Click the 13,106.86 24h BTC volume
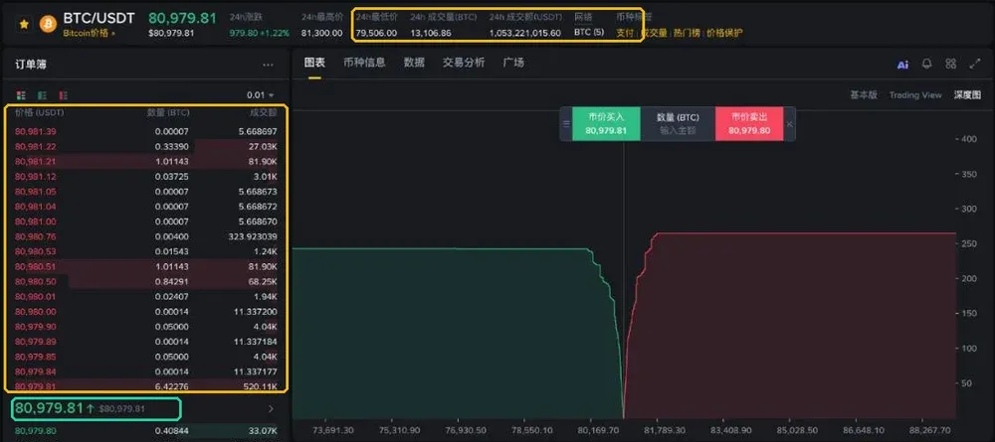This screenshot has width=995, height=442. pyautogui.click(x=431, y=33)
